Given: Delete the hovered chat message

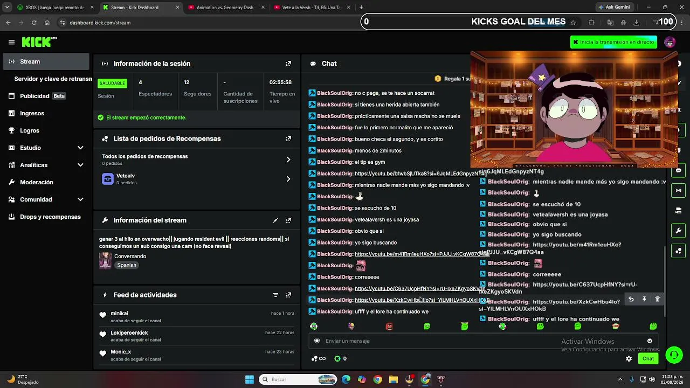Looking at the screenshot, I should click(657, 299).
